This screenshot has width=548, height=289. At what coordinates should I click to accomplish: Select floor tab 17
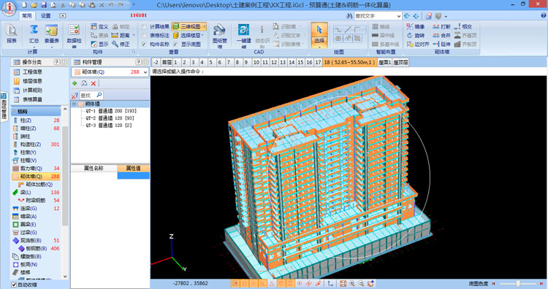coord(318,63)
